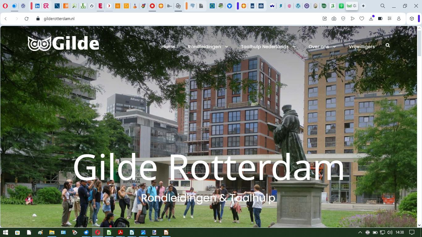The height and width of the screenshot is (237, 422).
Task: Select Home in the navigation menu
Action: (168, 47)
